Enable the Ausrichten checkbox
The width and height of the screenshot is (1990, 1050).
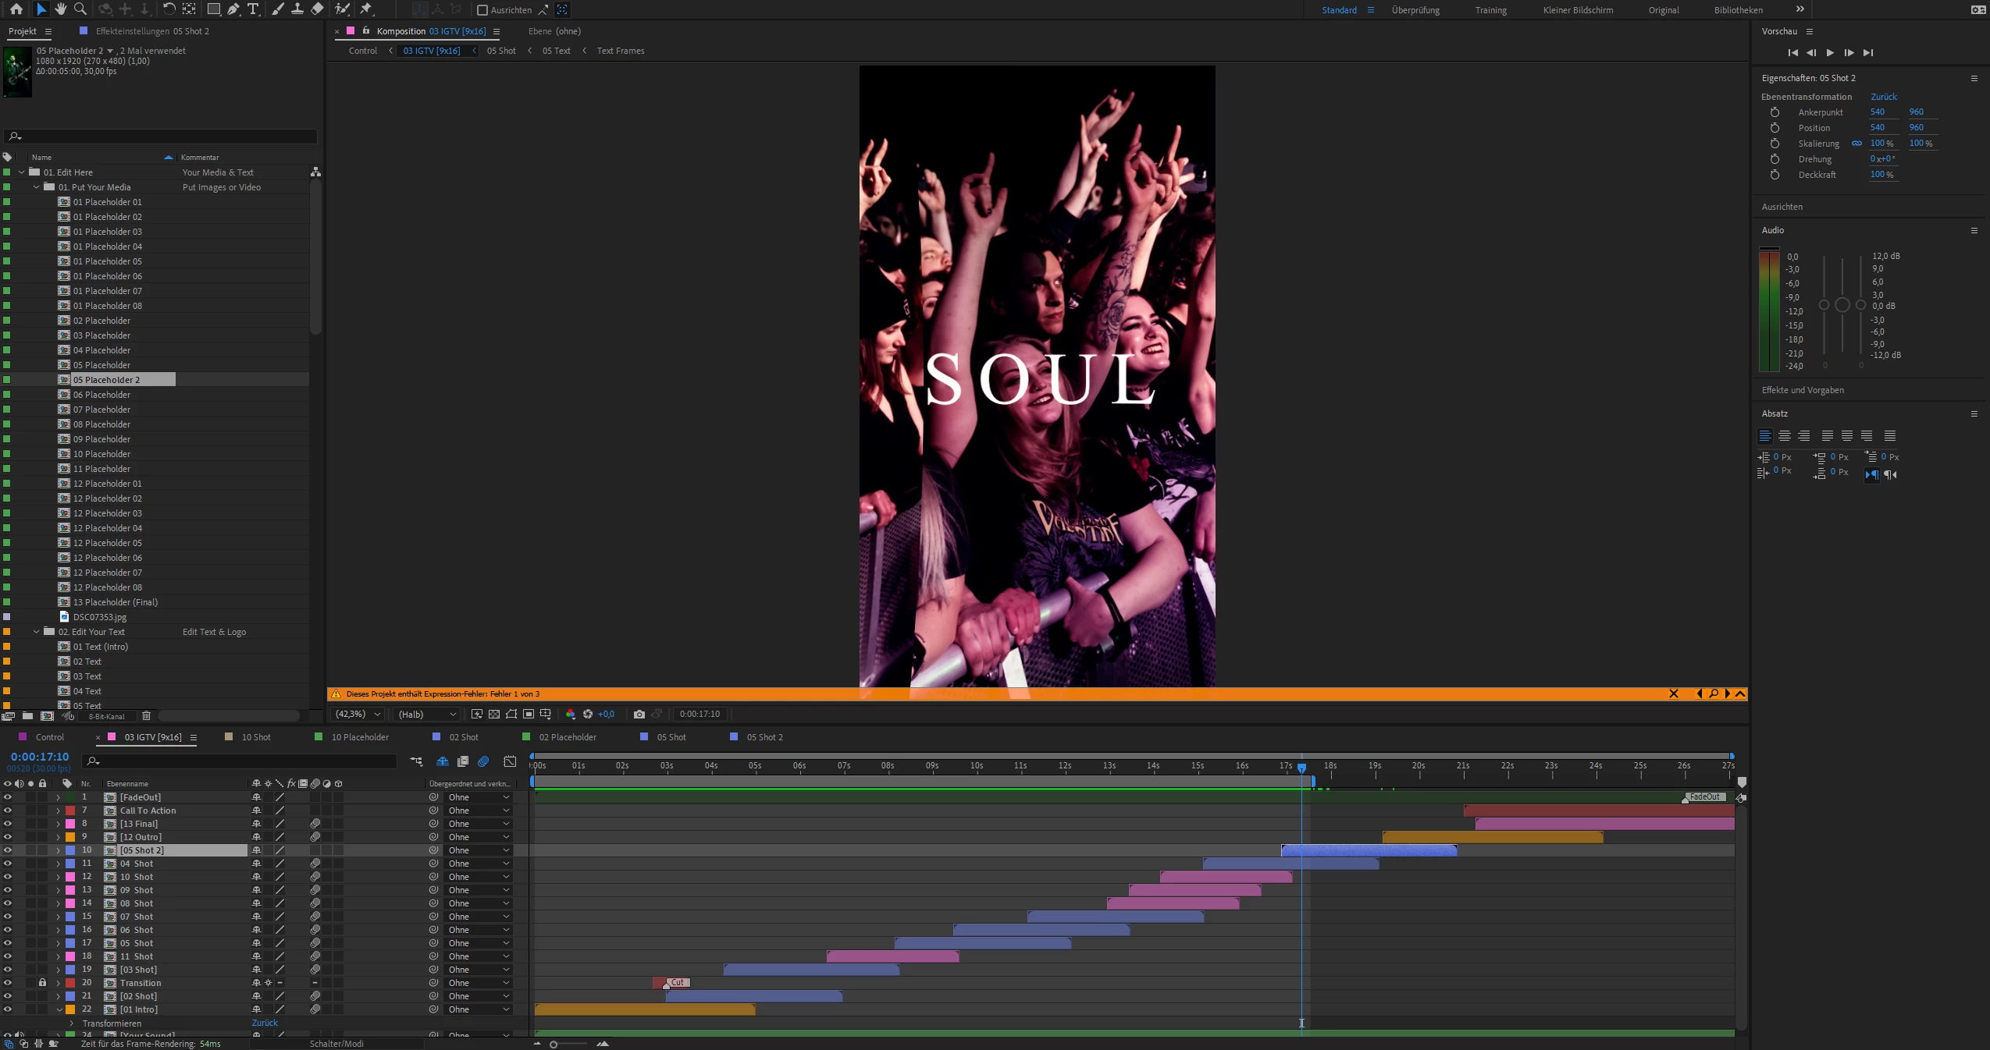[482, 10]
